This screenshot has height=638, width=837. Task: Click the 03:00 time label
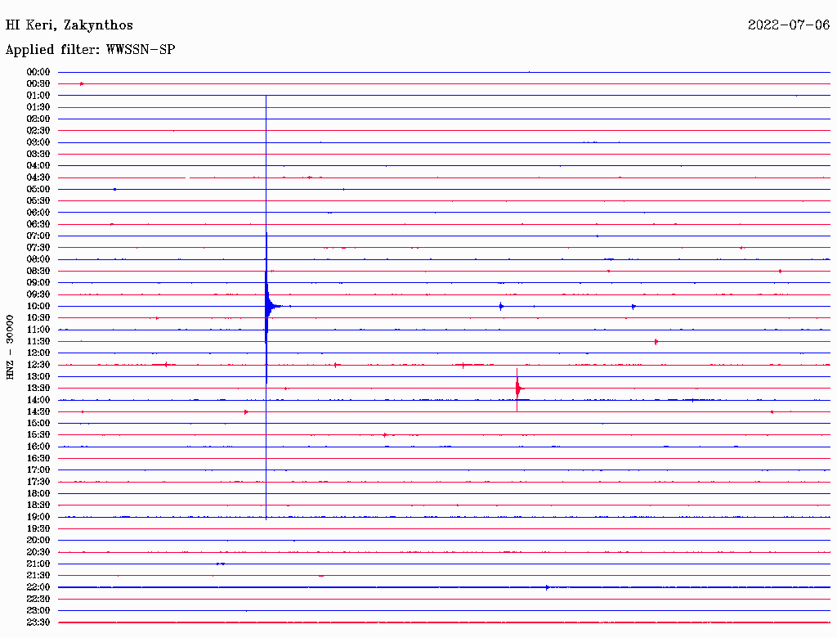click(x=38, y=142)
